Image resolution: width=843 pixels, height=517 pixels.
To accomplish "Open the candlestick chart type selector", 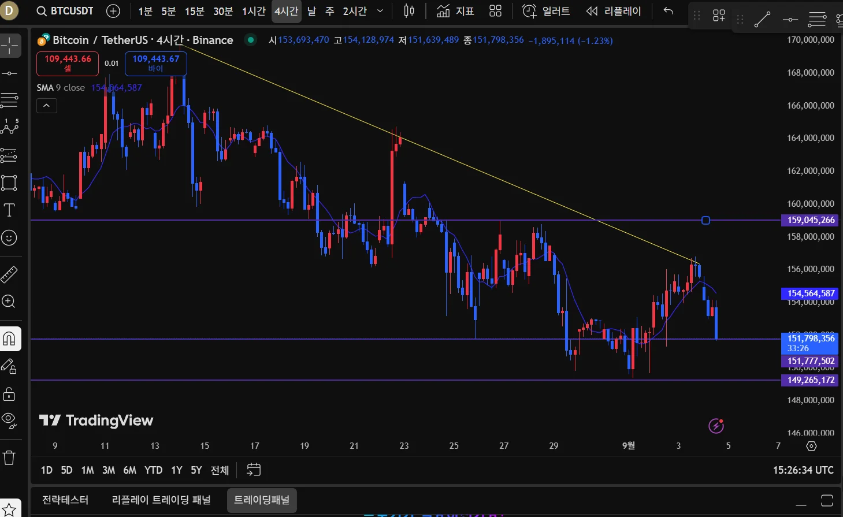I will point(409,11).
